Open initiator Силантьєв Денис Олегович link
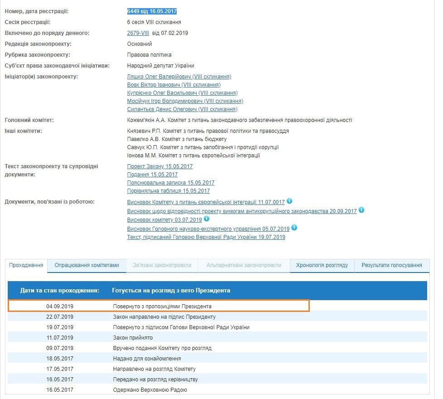The image size is (443, 399). point(182,109)
